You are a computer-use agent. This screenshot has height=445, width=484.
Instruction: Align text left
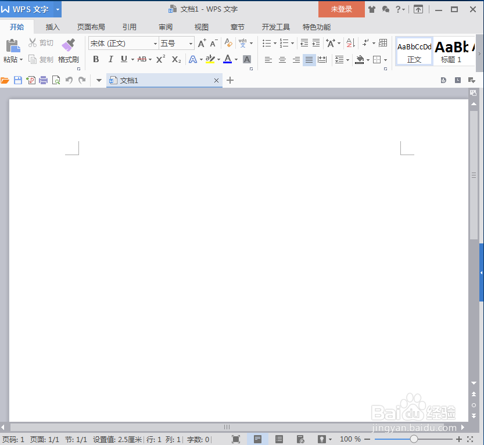pos(268,60)
